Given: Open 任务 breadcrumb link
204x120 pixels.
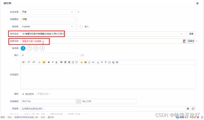Looking at the screenshot, I should (43, 117).
